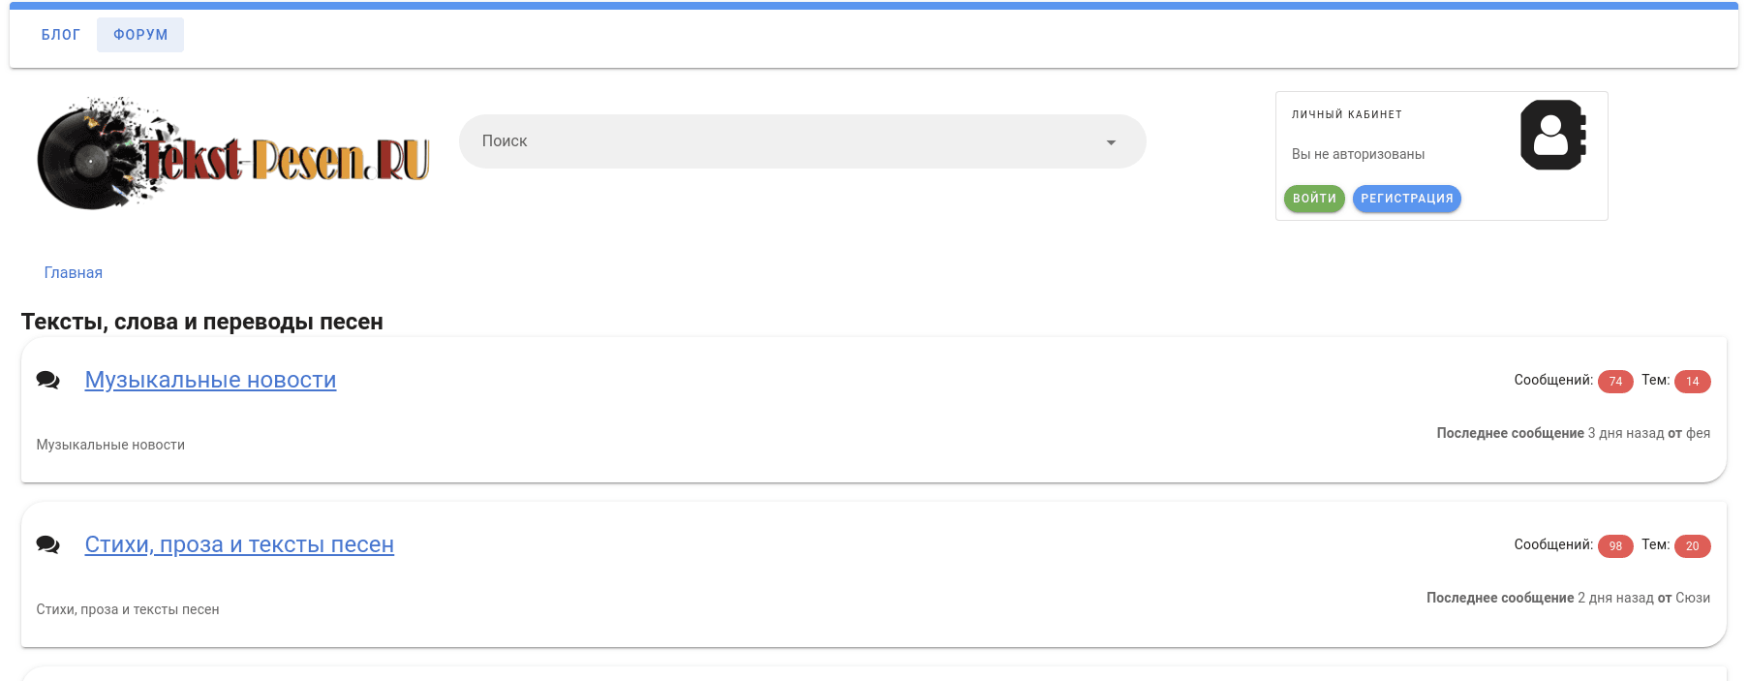Click chat bubbles icon beside Стихи, проза
The height and width of the screenshot is (681, 1748).
coord(47,544)
